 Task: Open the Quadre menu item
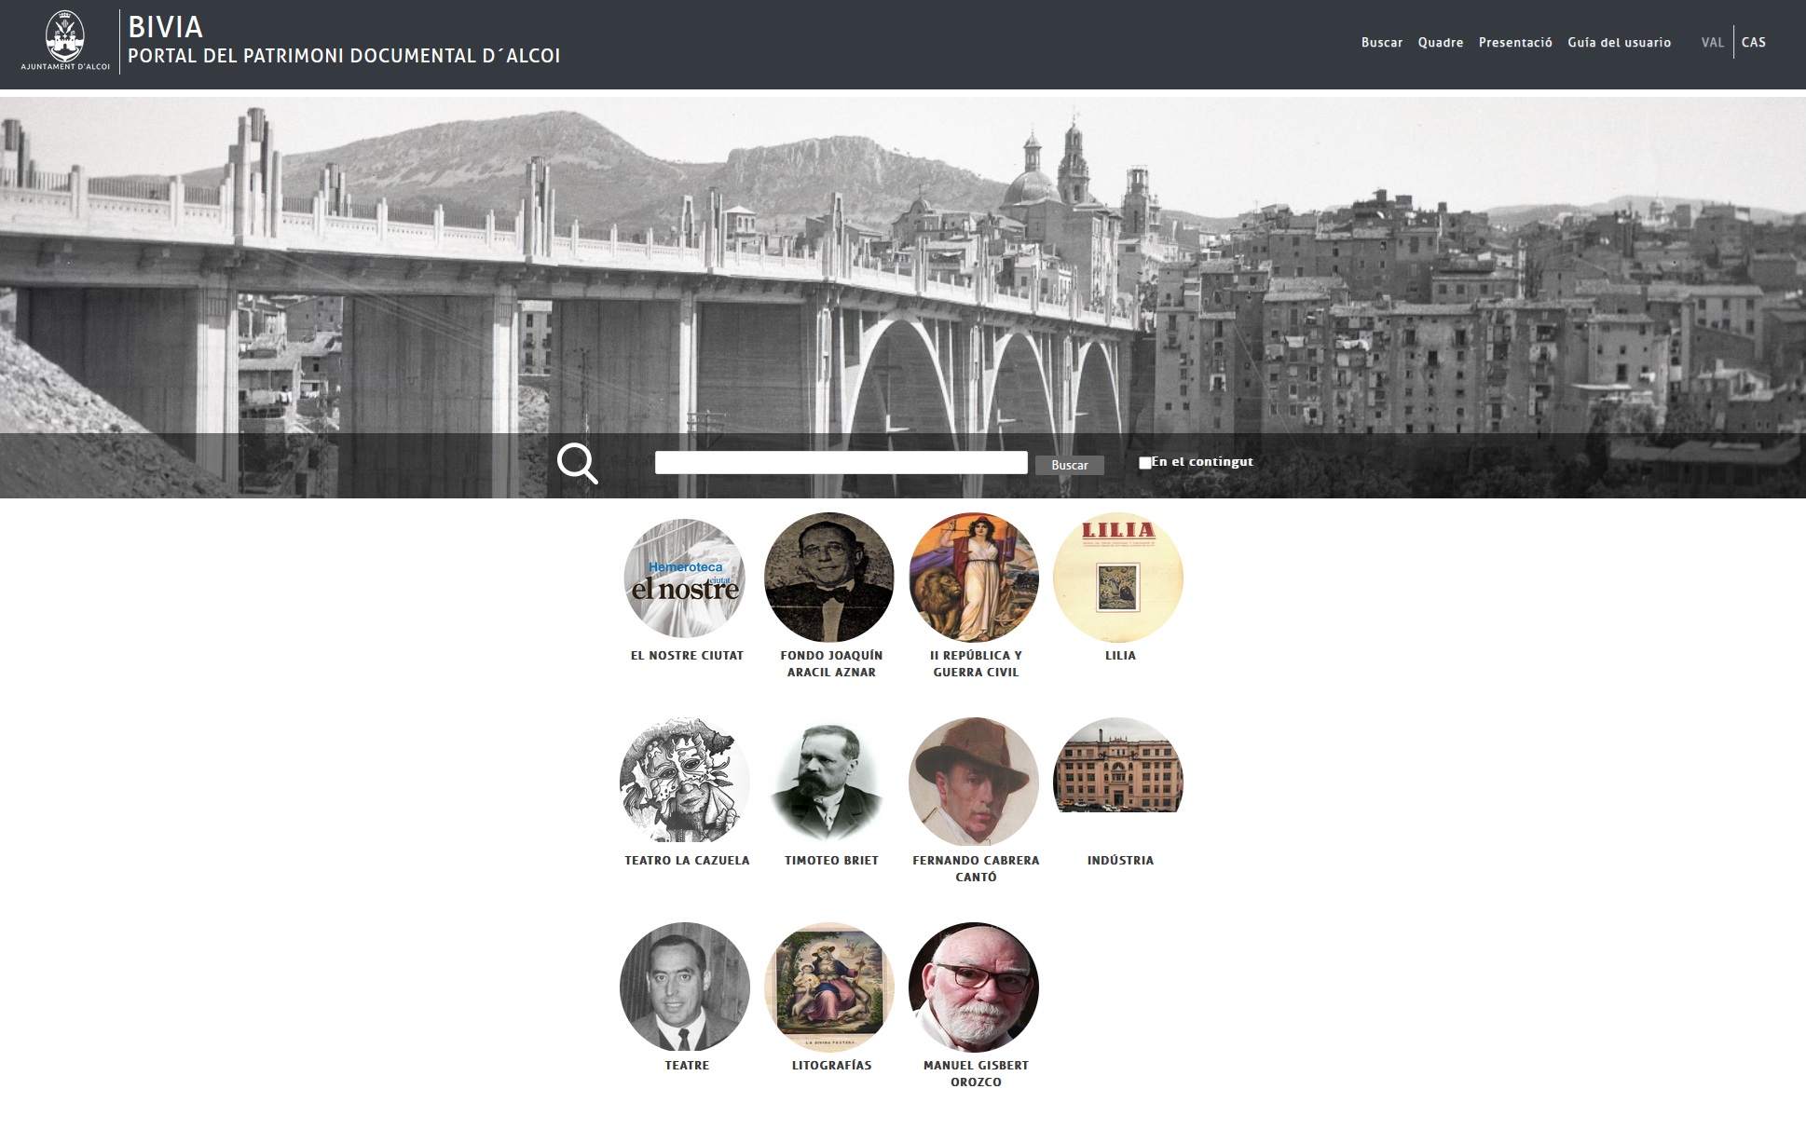(x=1440, y=43)
